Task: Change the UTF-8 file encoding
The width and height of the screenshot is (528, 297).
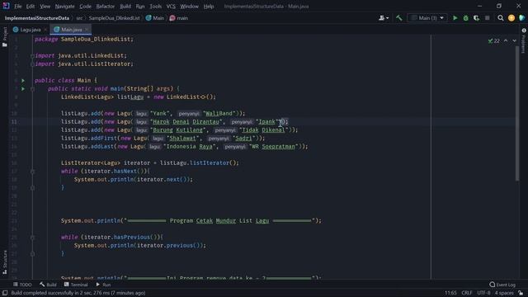Action: [483, 293]
